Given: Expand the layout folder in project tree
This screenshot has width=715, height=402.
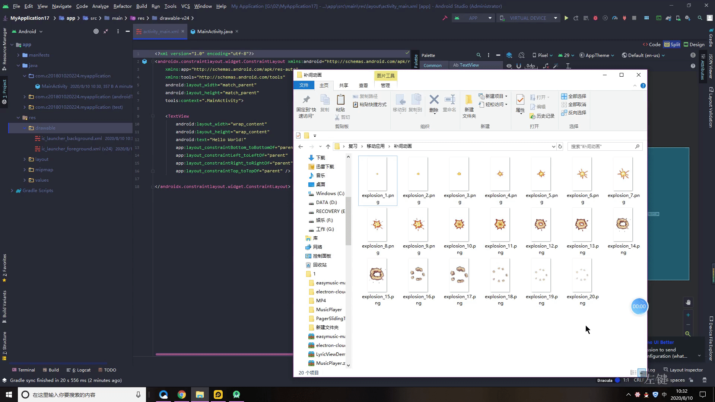Looking at the screenshot, I should [x=25, y=159].
